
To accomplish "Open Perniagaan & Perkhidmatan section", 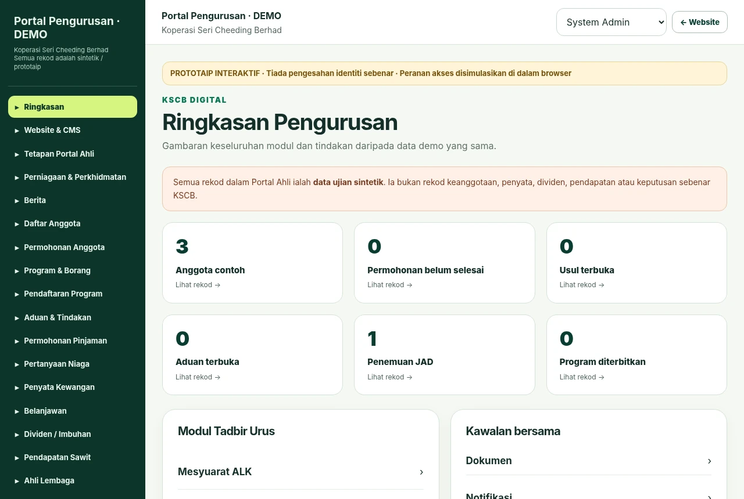I will (73, 177).
